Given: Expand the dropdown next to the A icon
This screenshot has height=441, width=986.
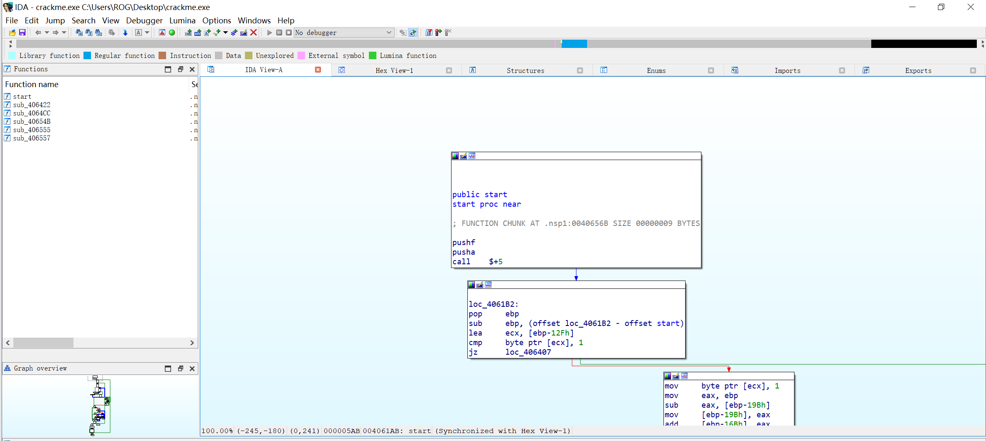Looking at the screenshot, I should point(147,33).
